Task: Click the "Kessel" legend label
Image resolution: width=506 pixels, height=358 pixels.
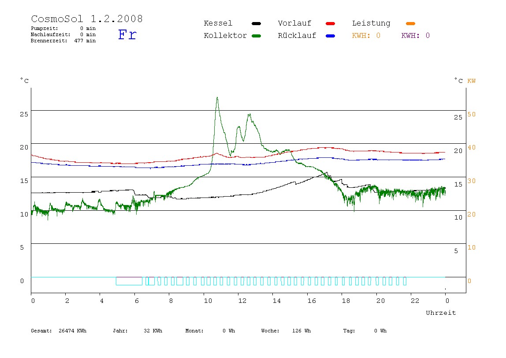Action: click(218, 23)
